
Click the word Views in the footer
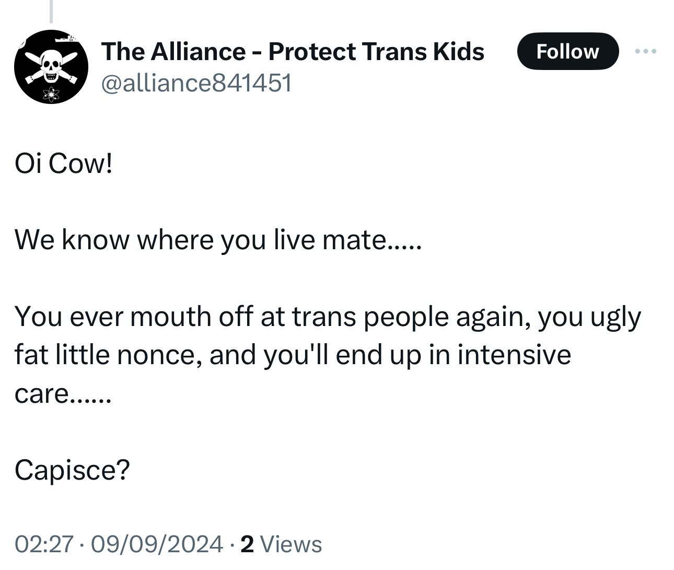(290, 544)
